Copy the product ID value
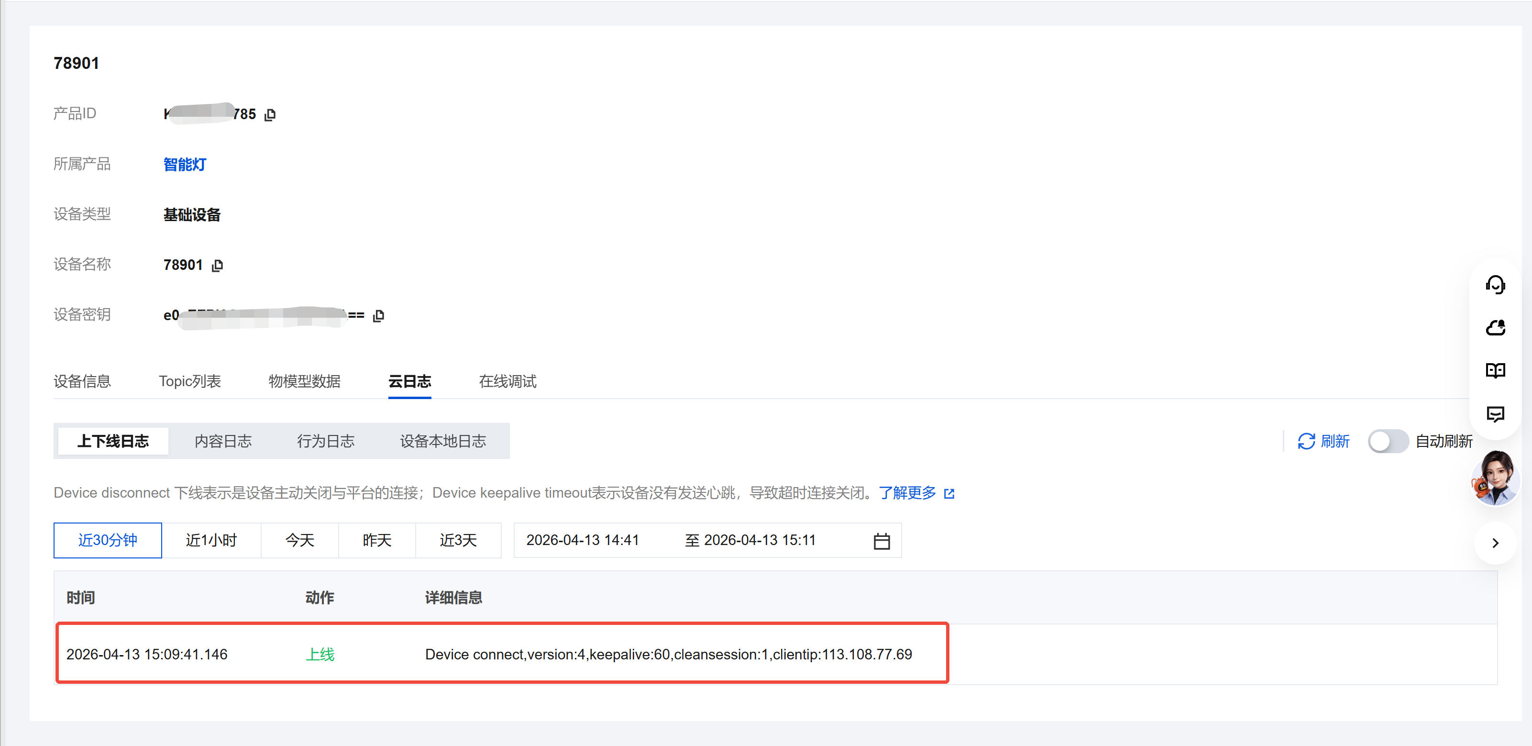Image resolution: width=1532 pixels, height=746 pixels. pyautogui.click(x=270, y=114)
